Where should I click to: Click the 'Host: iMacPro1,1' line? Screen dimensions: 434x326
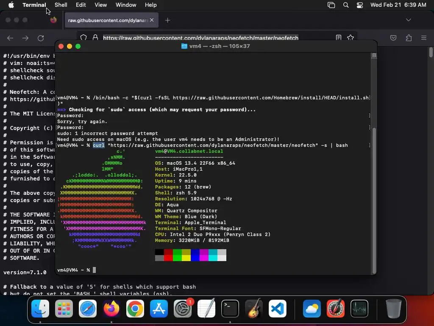point(179,169)
